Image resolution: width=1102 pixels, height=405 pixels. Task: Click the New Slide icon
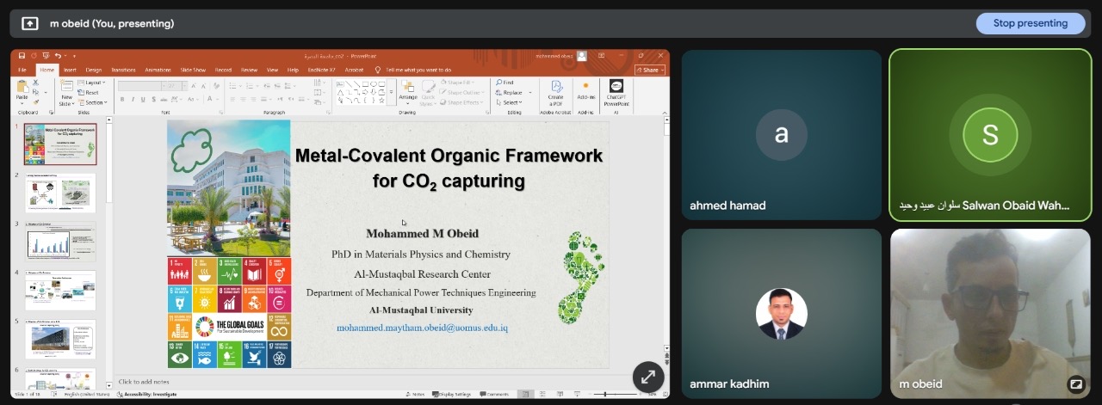pos(66,90)
